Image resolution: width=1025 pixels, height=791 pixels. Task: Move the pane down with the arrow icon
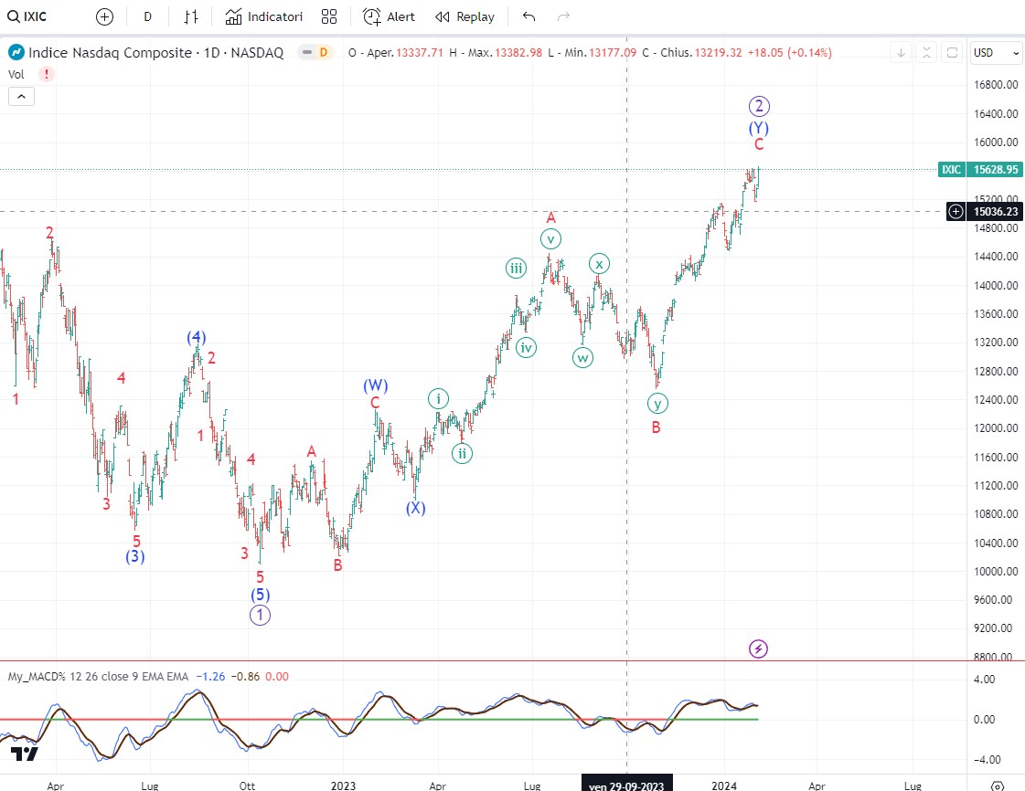coord(901,53)
